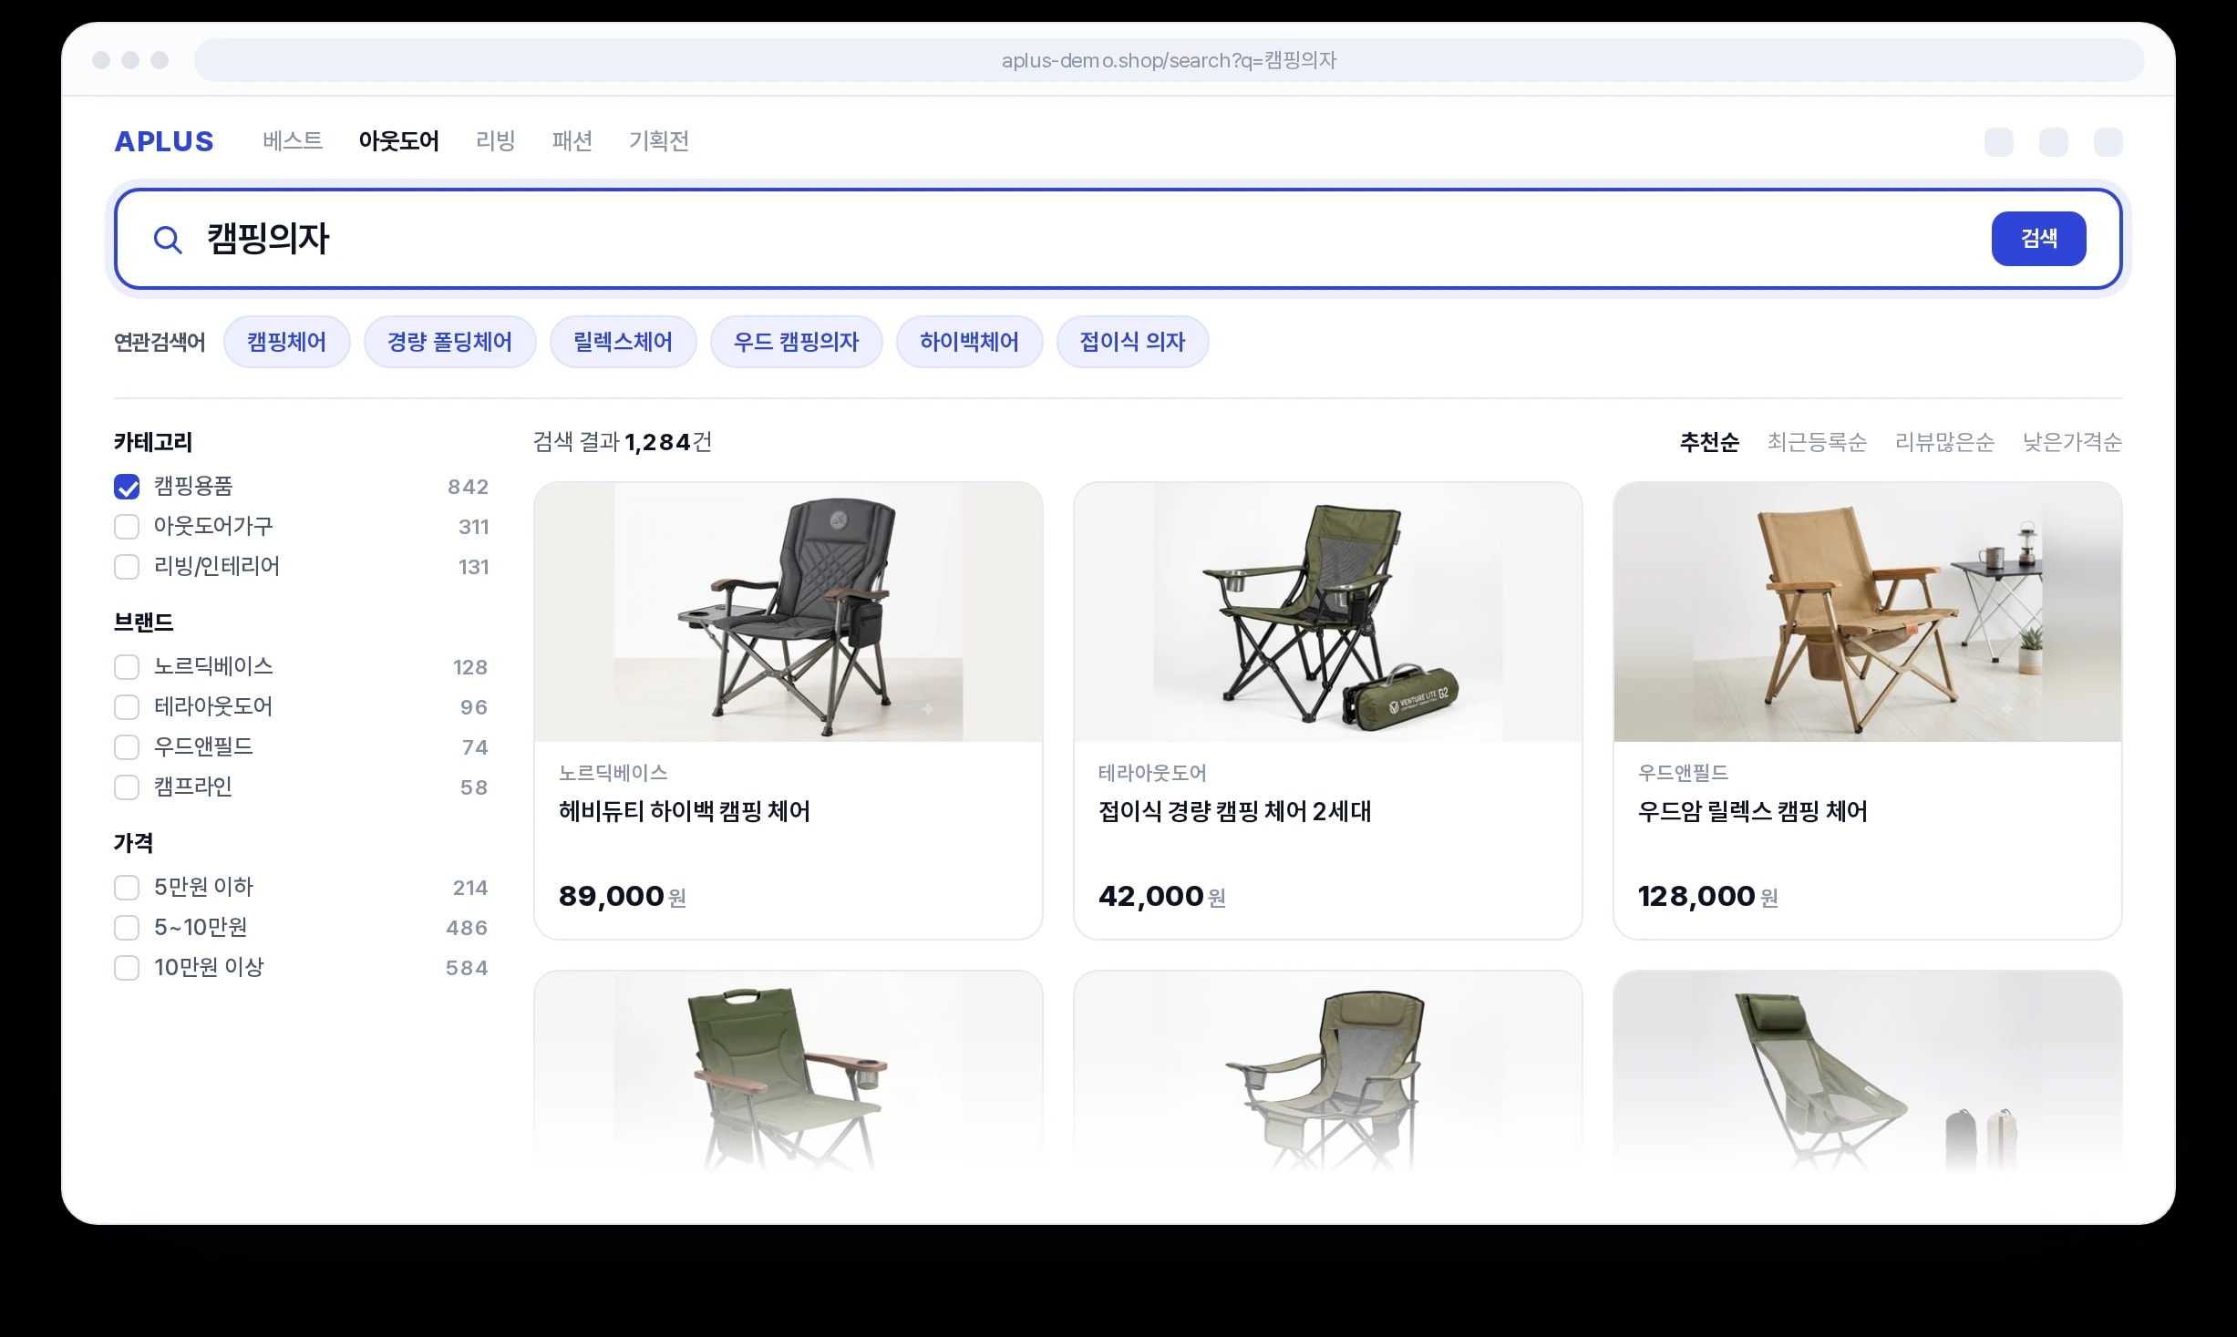Click the APLUS logo

164,141
